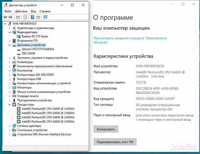Image resolution: width=200 pixels, height=154 pixels.
Task: Open the Вид menu
Action: tap(33, 11)
